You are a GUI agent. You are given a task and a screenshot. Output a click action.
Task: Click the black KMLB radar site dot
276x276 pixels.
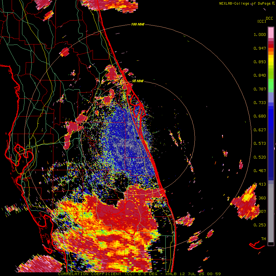tap(138, 138)
